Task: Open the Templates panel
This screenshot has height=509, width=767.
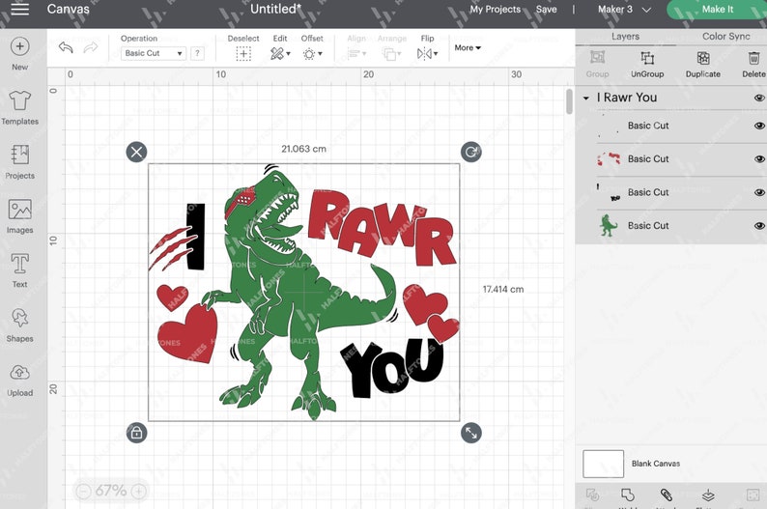Action: coord(19,108)
